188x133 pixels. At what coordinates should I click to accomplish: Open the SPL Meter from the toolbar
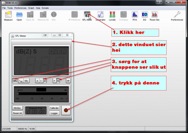pyautogui.click(x=87, y=16)
